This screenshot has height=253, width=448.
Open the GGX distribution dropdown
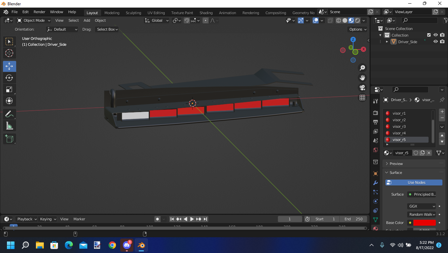(421, 206)
